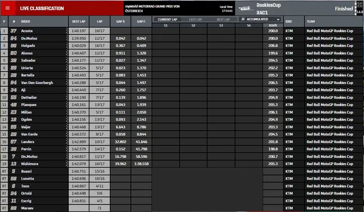Select rider Alonso

[x=27, y=53]
